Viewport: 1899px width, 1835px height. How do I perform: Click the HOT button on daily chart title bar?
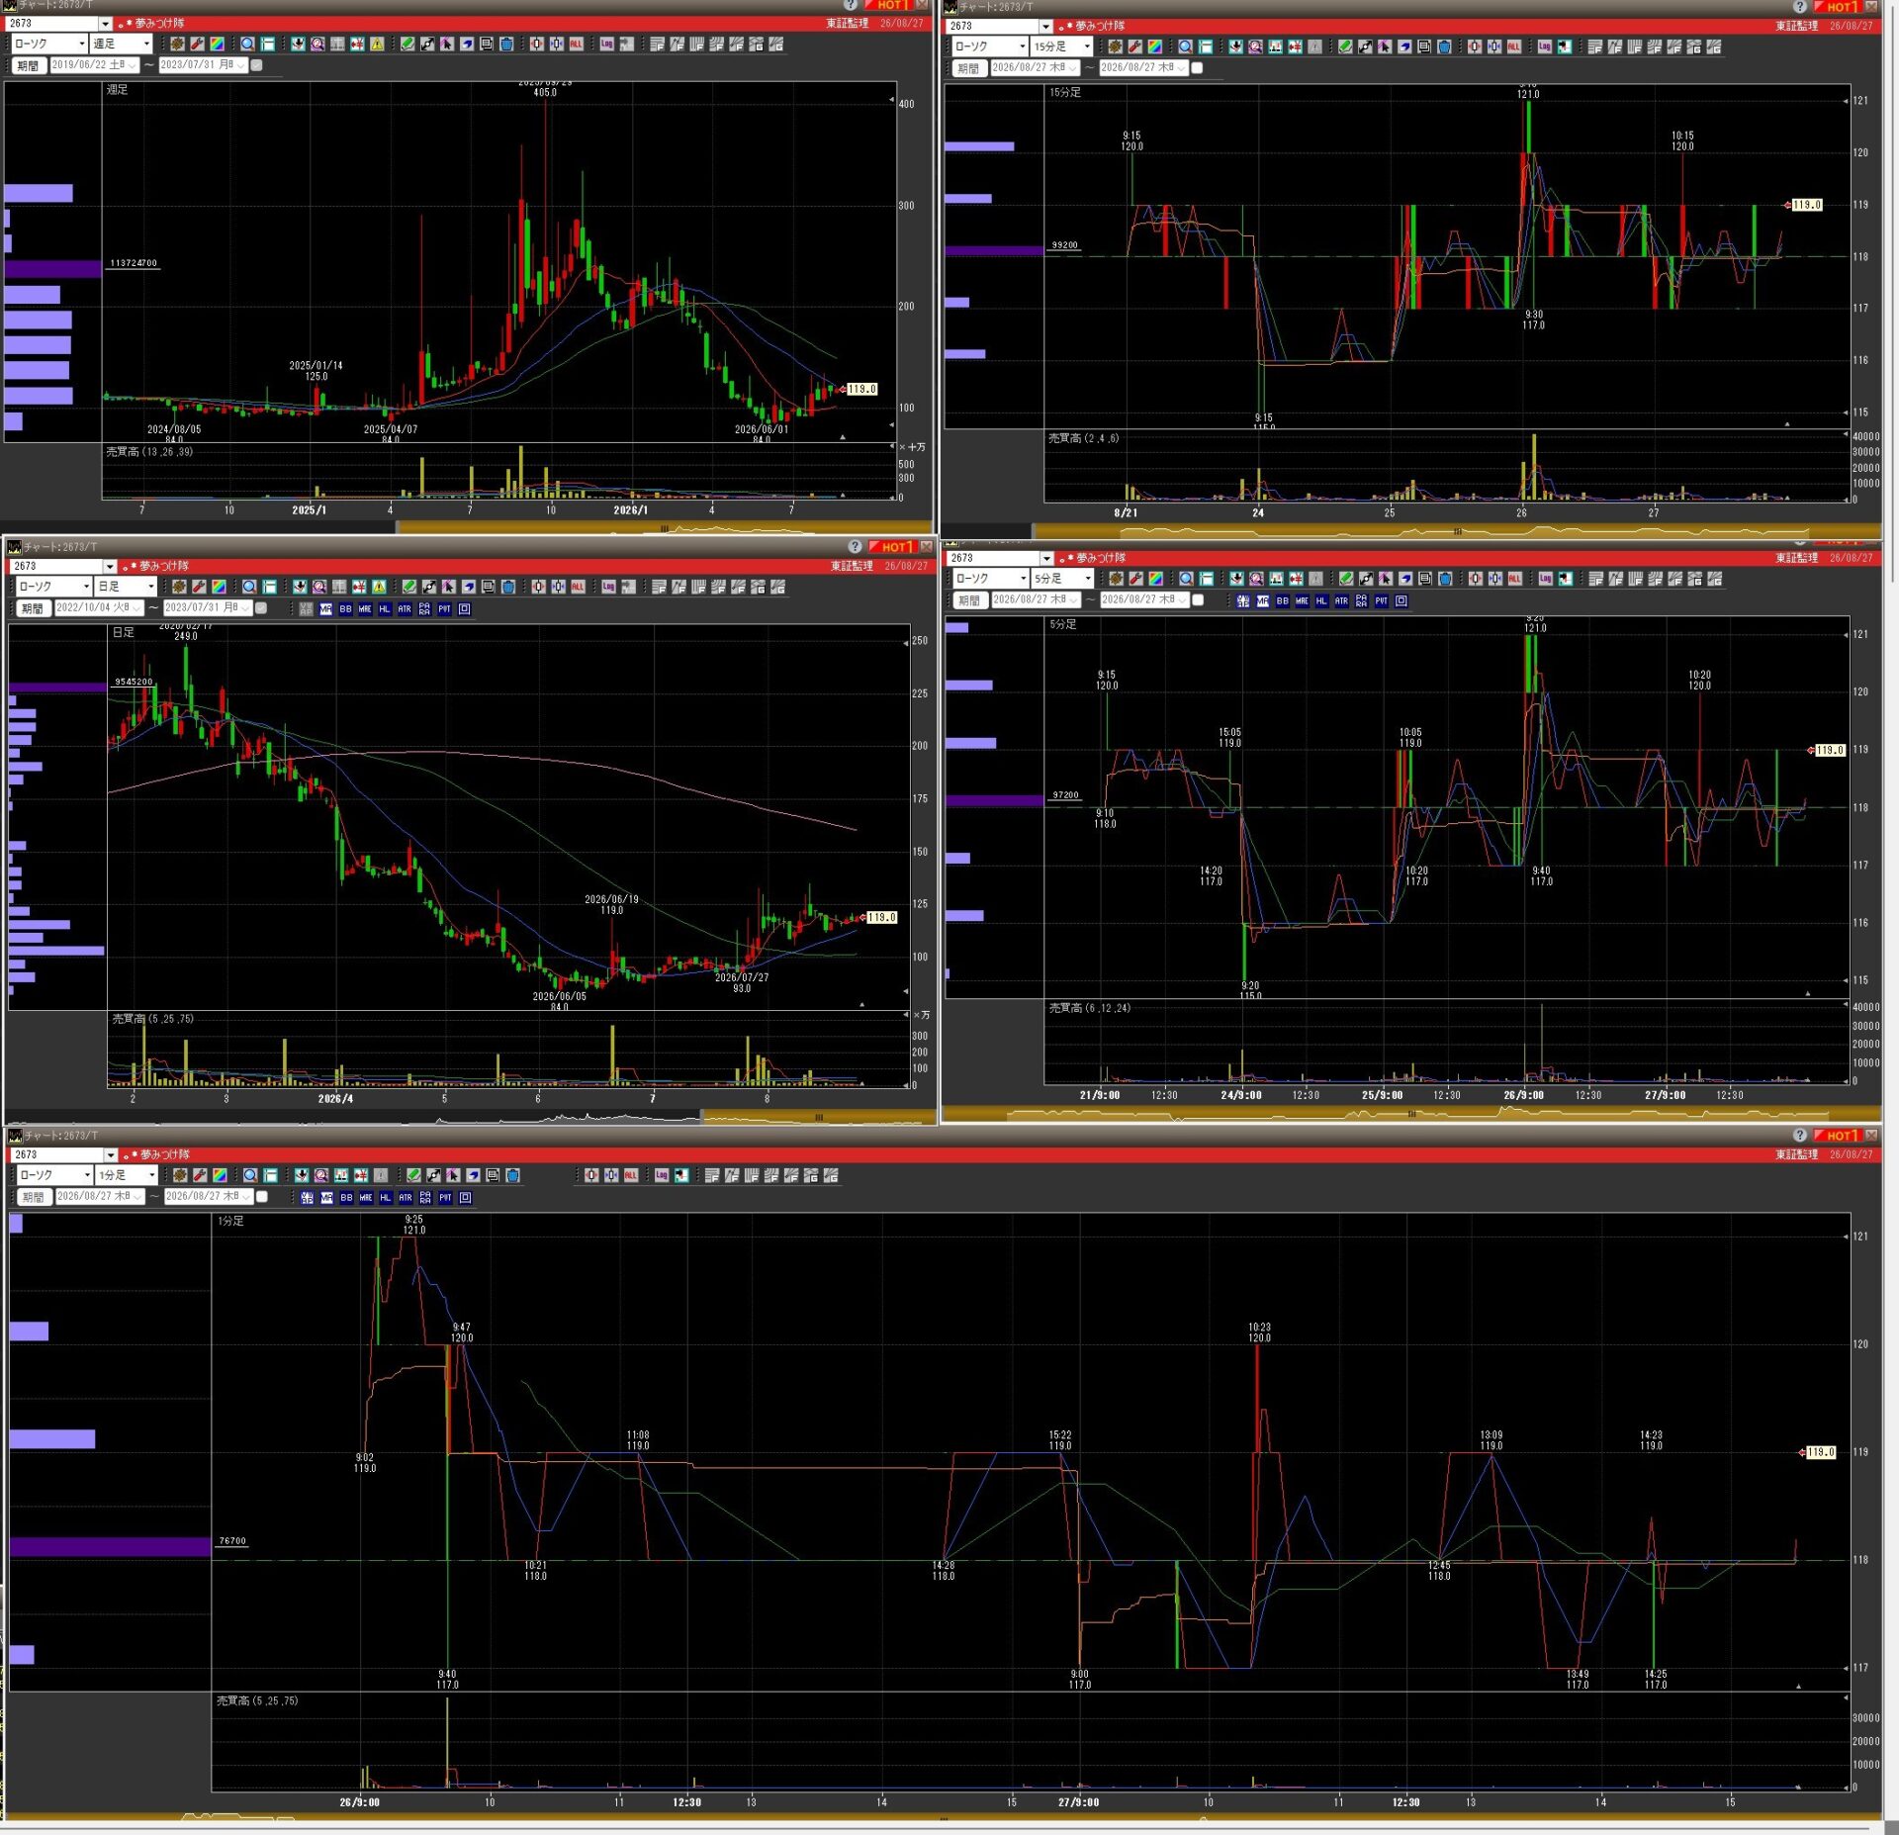[893, 547]
